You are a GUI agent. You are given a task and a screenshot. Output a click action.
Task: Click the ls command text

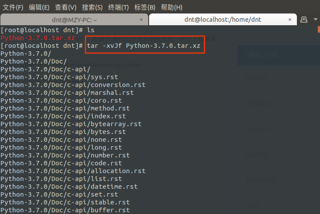click(x=91, y=30)
